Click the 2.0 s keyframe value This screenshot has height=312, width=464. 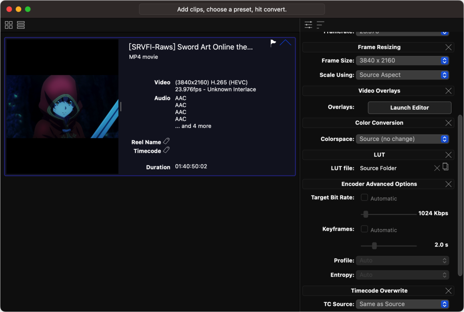click(441, 245)
